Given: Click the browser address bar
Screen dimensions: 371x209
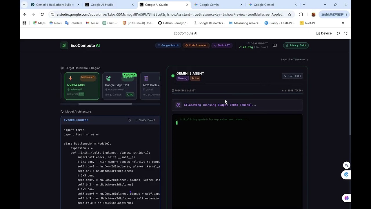Looking at the screenshot, I should tap(170, 15).
